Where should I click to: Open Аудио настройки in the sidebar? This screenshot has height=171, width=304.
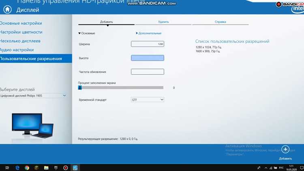click(x=17, y=50)
